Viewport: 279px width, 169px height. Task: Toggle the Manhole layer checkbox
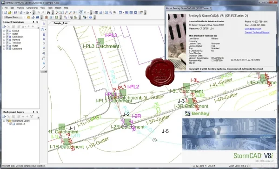click(x=7, y=40)
